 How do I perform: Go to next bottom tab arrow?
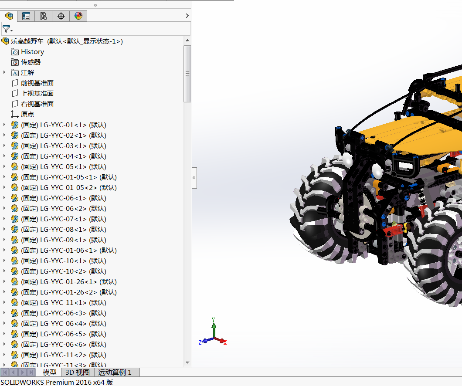pyautogui.click(x=22, y=372)
